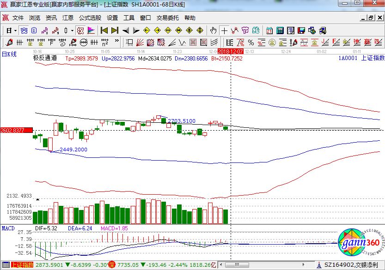Click the save floppy disk icon

(301, 30)
